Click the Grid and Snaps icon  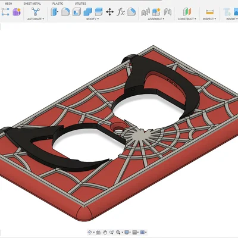(134, 232)
